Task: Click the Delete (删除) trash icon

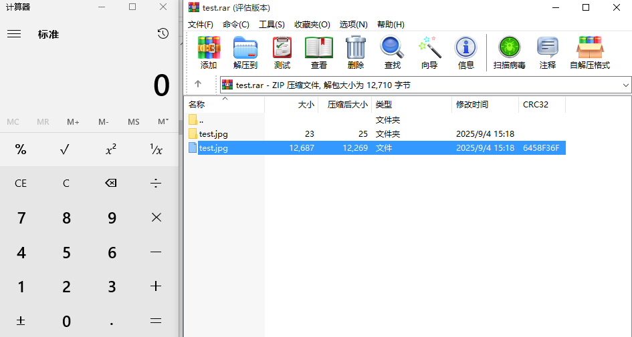Action: pyautogui.click(x=356, y=52)
